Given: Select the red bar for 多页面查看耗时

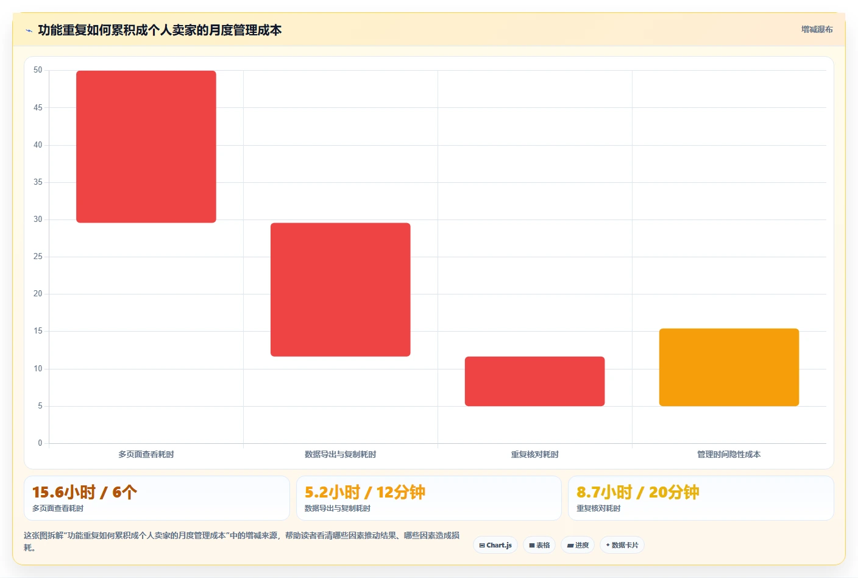Looking at the screenshot, I should [x=146, y=146].
